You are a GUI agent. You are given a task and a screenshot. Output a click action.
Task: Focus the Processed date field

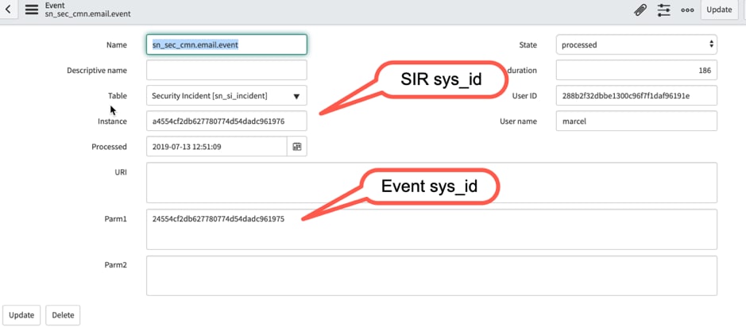coord(216,146)
